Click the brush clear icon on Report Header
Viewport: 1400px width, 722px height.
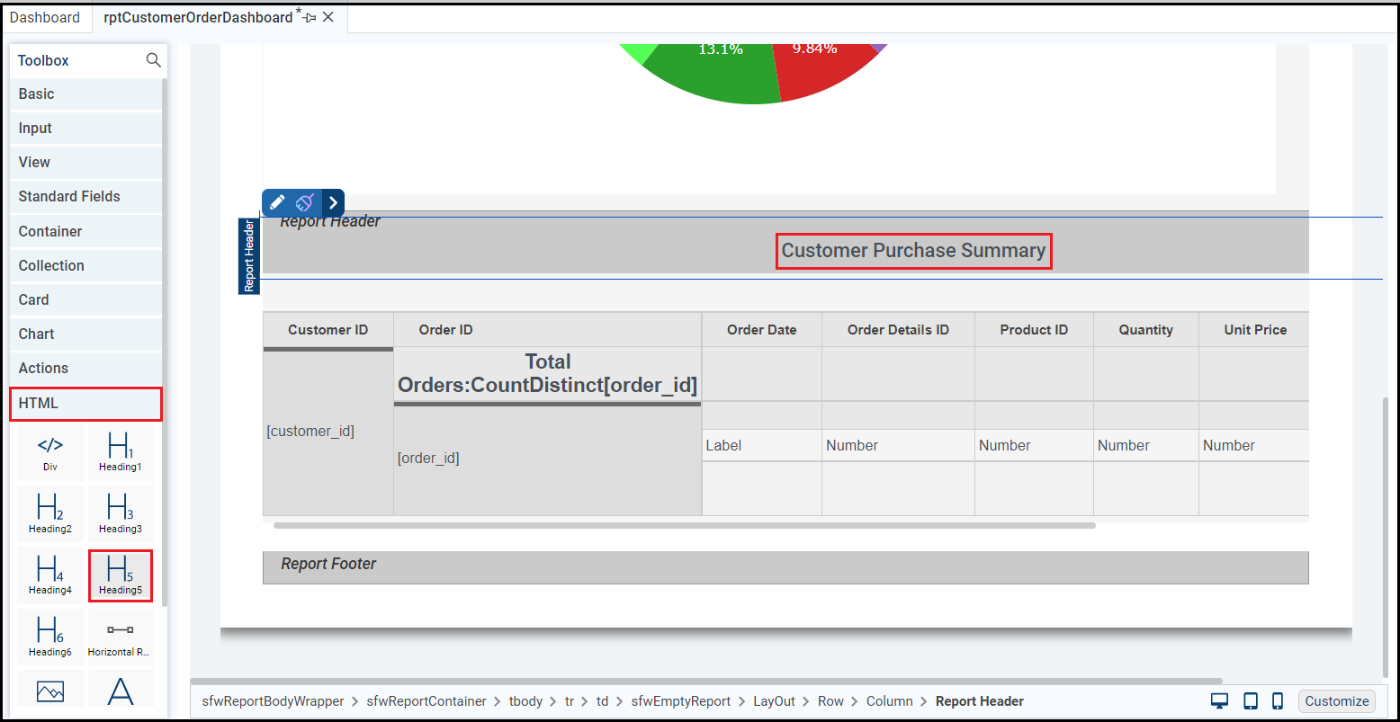click(305, 202)
